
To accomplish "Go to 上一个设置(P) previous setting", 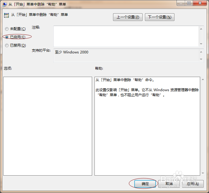I will tap(128, 17).
